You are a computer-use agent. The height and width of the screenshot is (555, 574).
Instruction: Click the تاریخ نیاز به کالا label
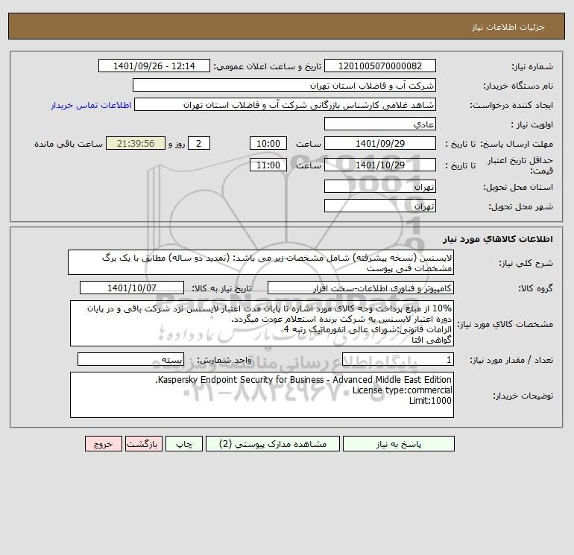tap(221, 288)
